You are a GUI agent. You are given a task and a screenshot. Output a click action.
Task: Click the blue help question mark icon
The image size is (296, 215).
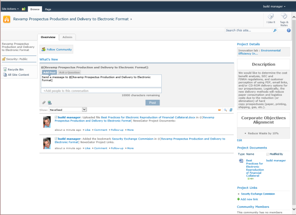click(x=288, y=31)
